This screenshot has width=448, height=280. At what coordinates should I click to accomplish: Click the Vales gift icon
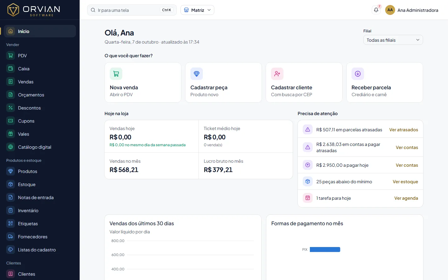(x=11, y=134)
